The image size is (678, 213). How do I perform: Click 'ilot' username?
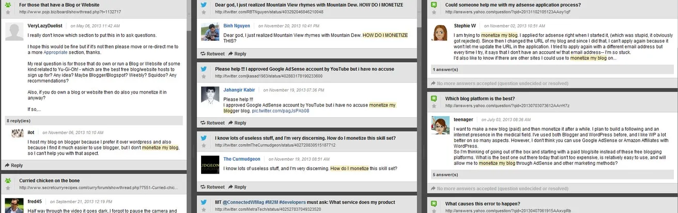pos(31,132)
